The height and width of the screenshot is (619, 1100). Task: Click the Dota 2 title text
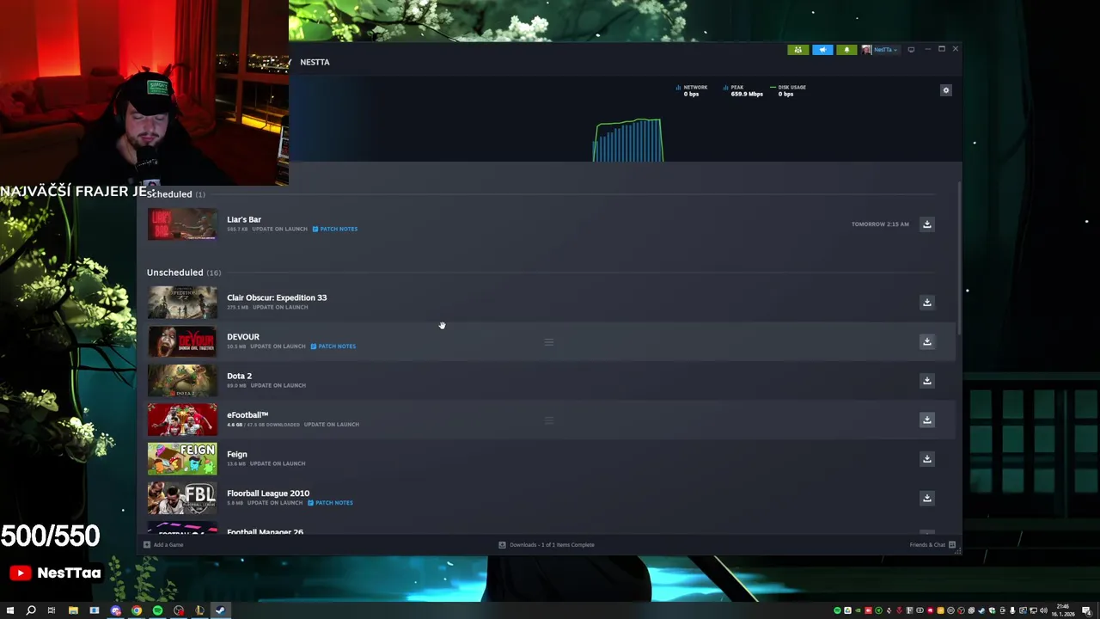(239, 376)
